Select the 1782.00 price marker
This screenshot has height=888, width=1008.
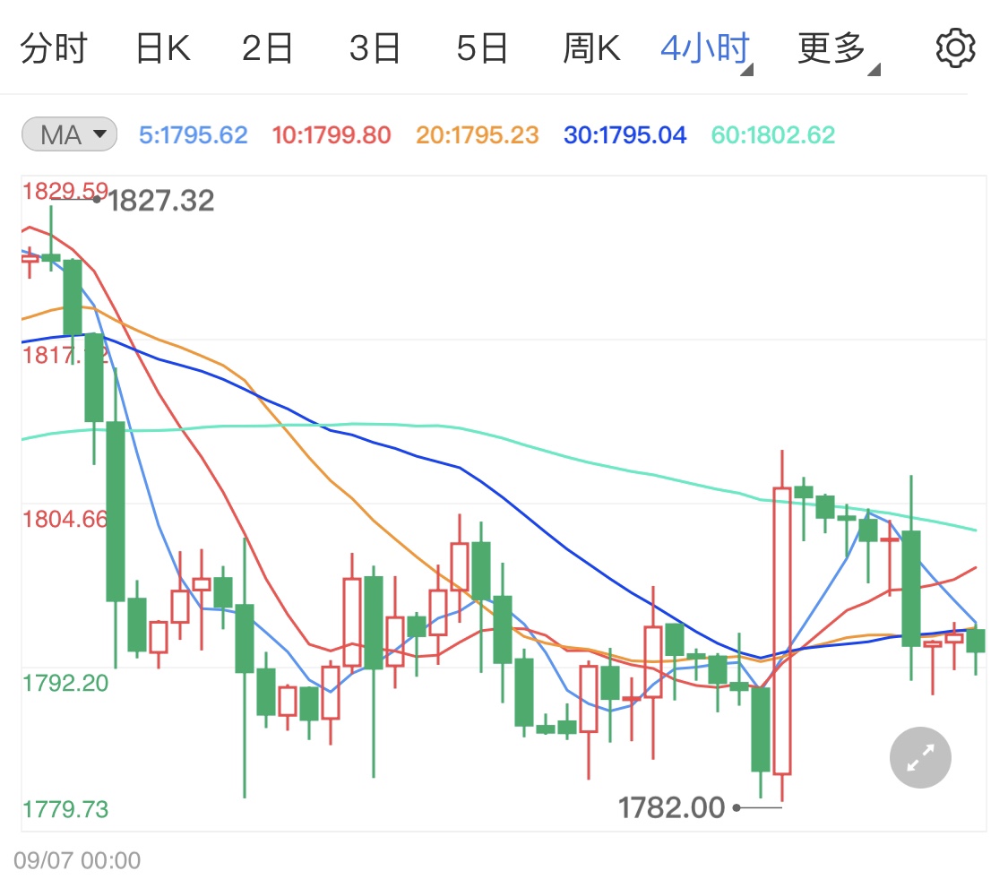[670, 807]
